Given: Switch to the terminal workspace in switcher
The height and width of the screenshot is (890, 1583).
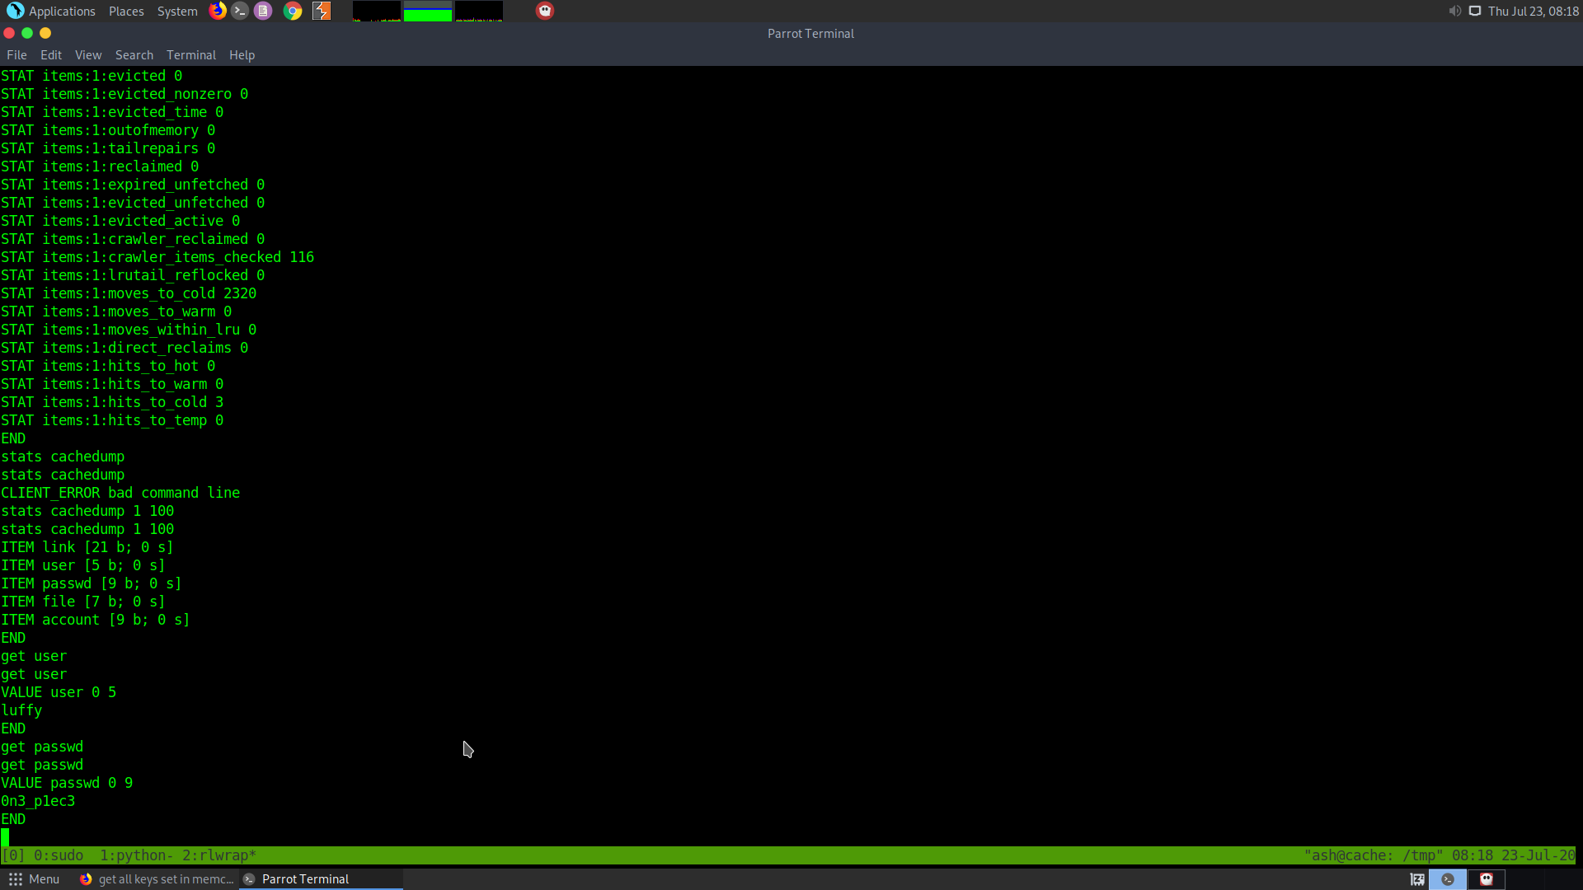Looking at the screenshot, I should (x=1448, y=879).
